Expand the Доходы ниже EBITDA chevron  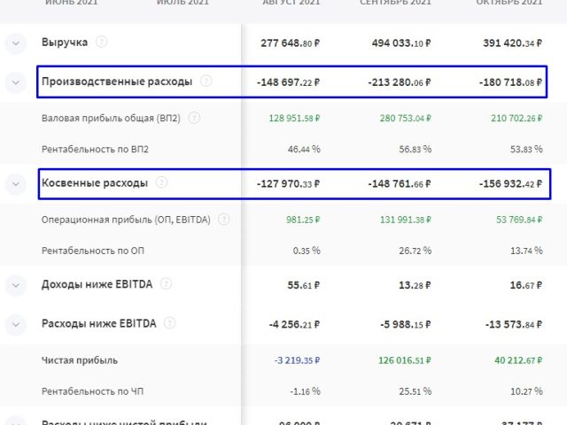[x=16, y=285]
